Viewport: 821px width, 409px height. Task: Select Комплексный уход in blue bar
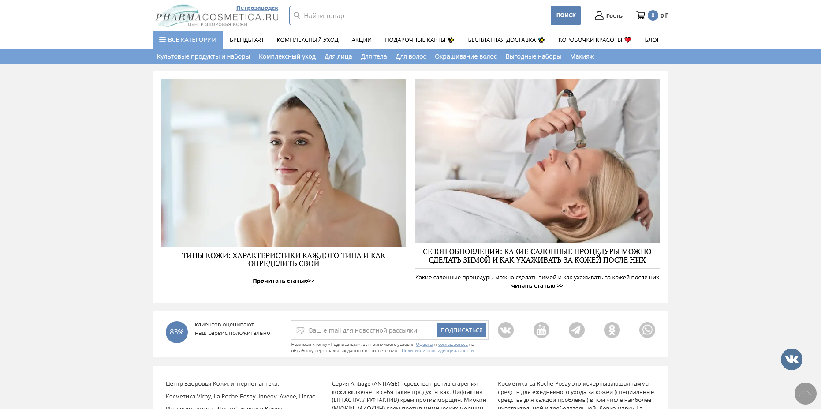point(287,56)
